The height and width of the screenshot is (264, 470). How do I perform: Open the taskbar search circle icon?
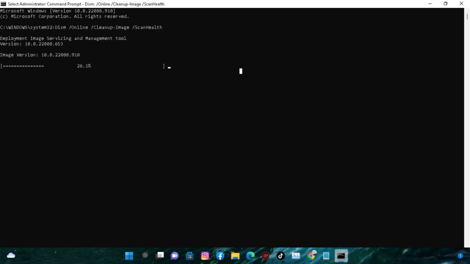[x=145, y=255]
